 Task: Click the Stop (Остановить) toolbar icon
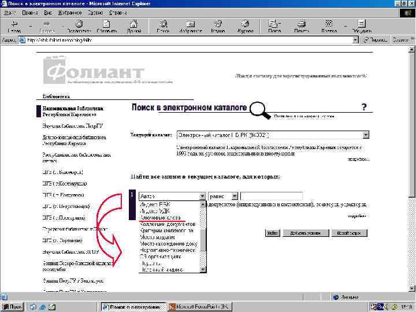[x=79, y=27]
